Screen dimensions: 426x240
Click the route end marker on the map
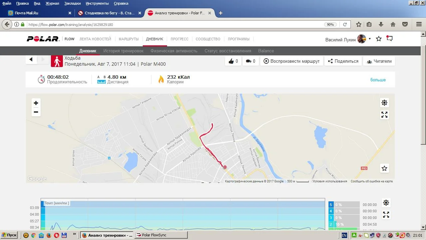pyautogui.click(x=225, y=167)
